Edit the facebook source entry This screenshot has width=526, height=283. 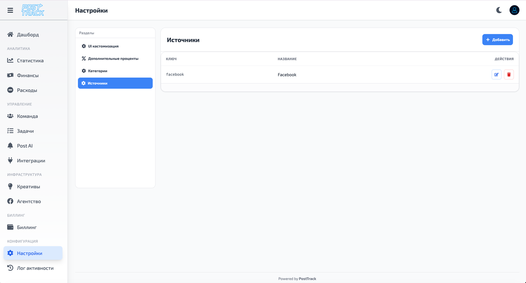click(496, 74)
